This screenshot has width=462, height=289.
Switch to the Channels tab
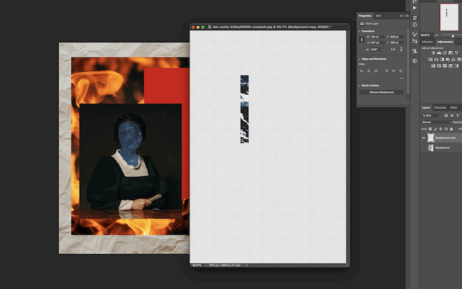coord(440,108)
